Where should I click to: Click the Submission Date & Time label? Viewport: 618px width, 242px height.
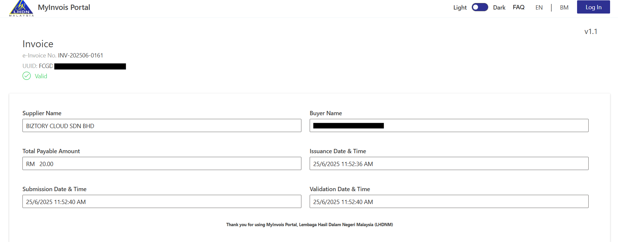coord(54,189)
